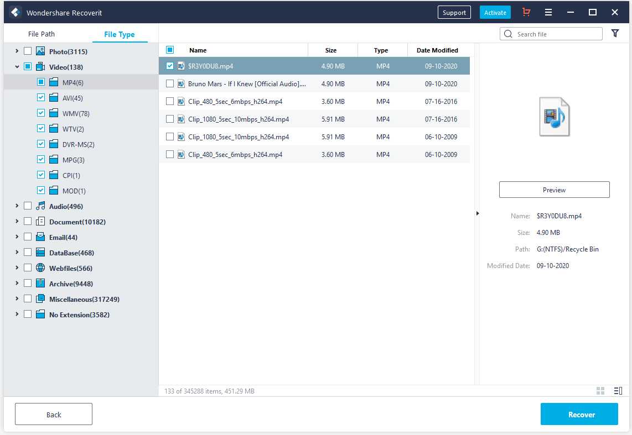
Task: Expand the Document category
Action: pos(17,221)
